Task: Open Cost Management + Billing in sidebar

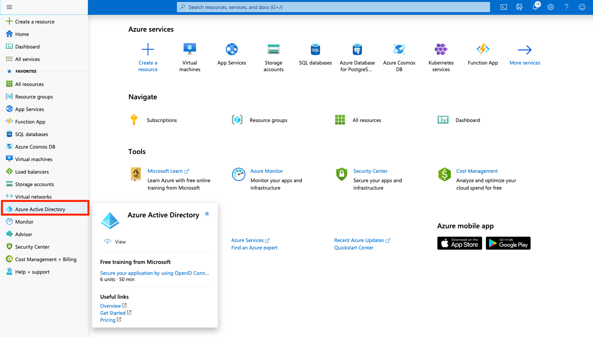Action: coord(45,259)
